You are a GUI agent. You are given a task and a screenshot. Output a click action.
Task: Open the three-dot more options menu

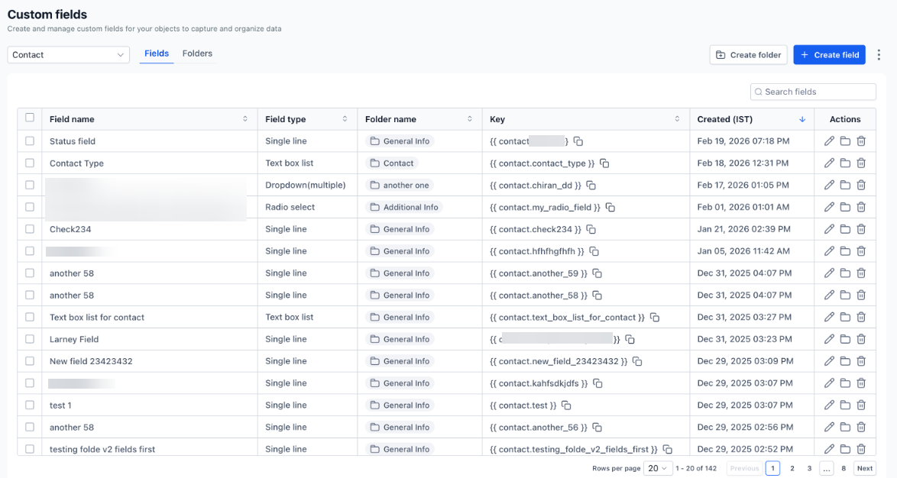[879, 55]
